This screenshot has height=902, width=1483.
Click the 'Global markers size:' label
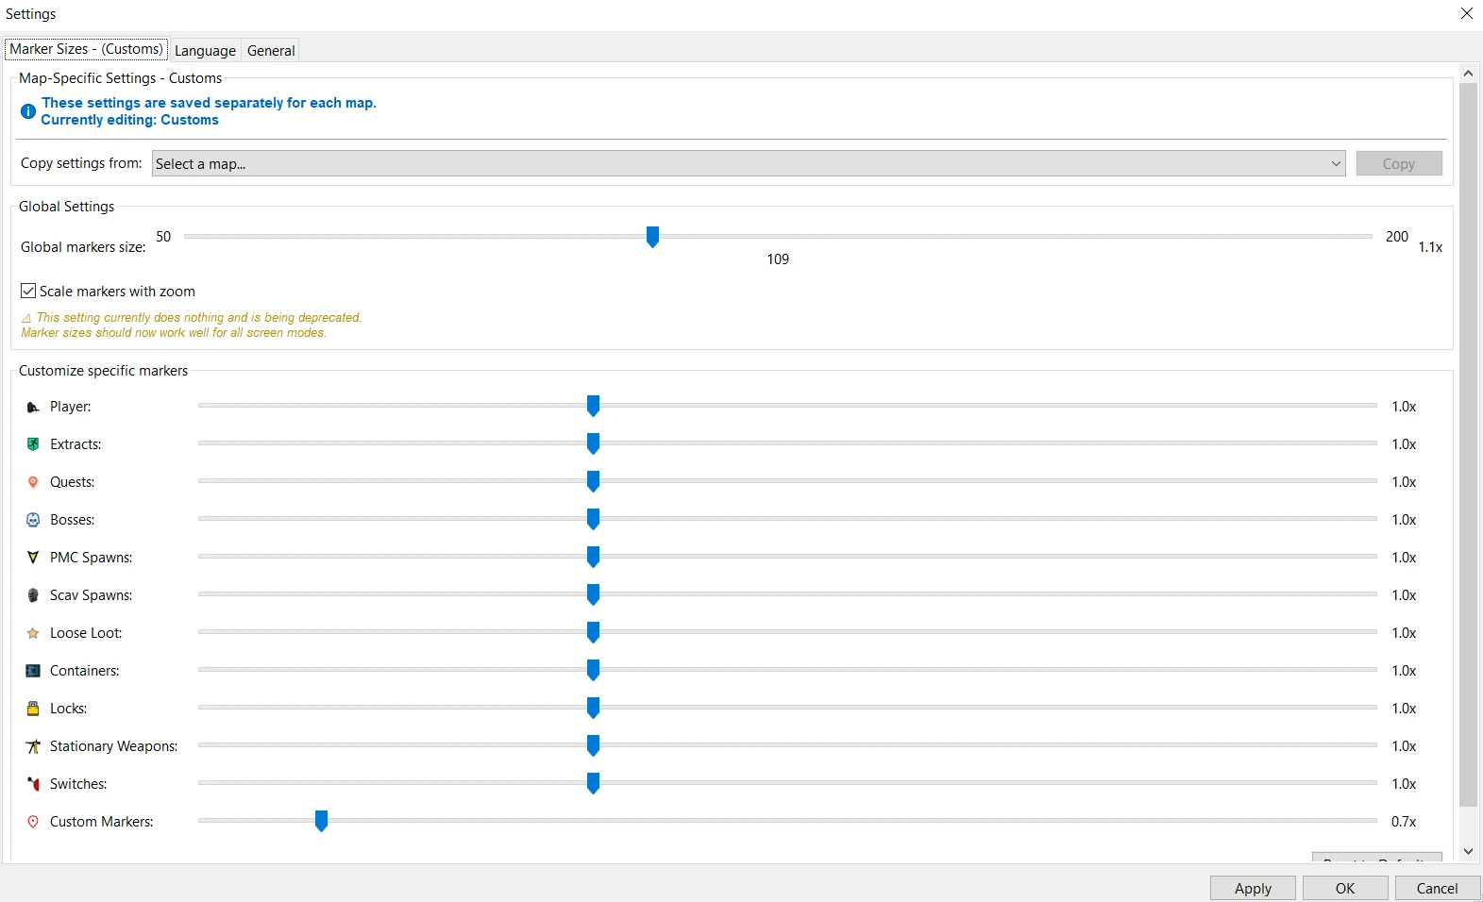coord(83,247)
